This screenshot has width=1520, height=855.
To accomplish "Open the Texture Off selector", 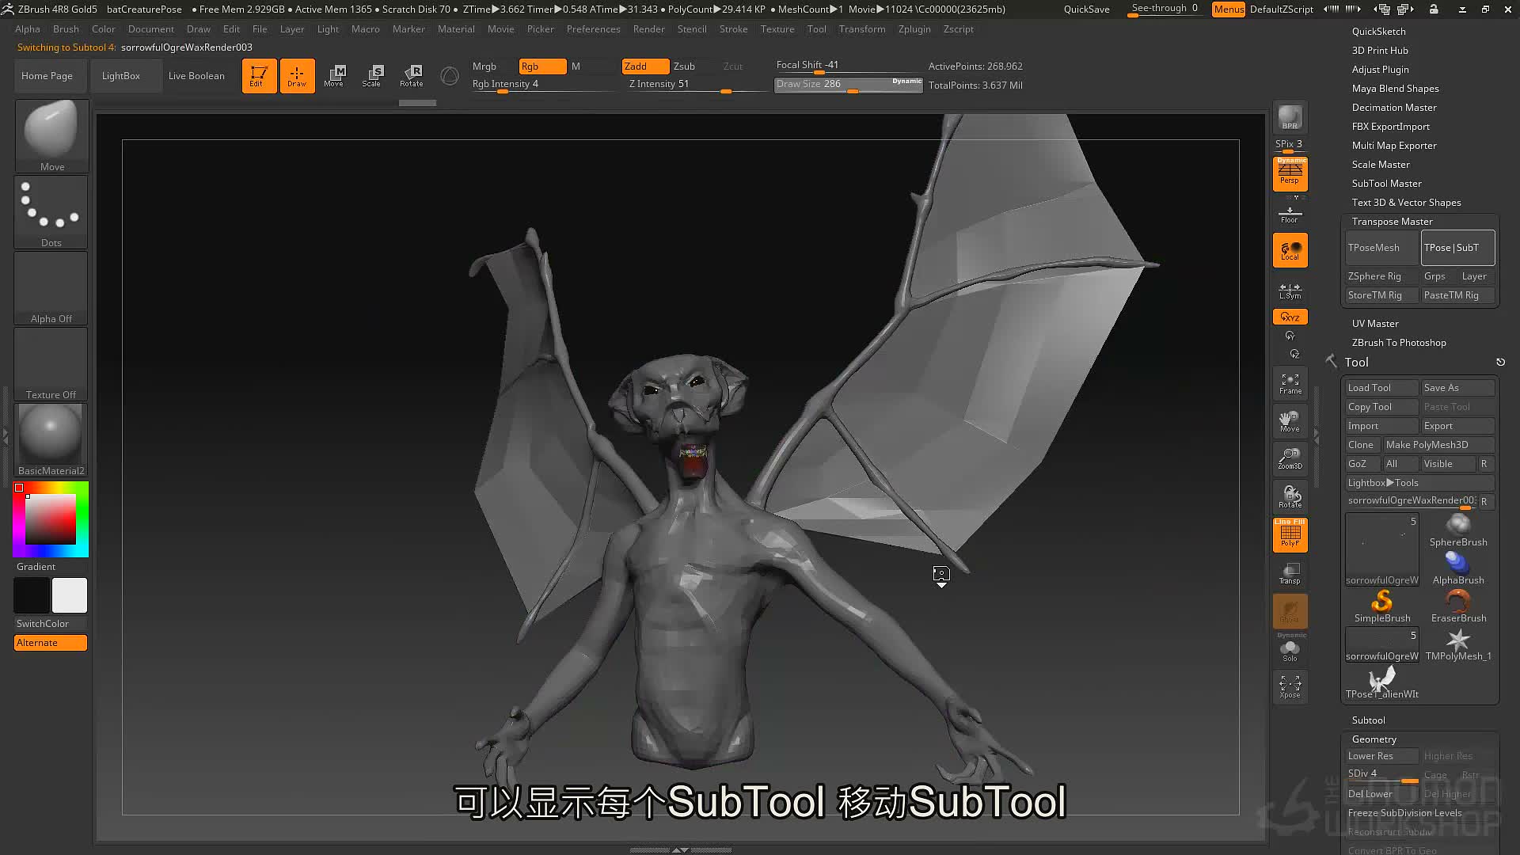I will (x=51, y=363).
